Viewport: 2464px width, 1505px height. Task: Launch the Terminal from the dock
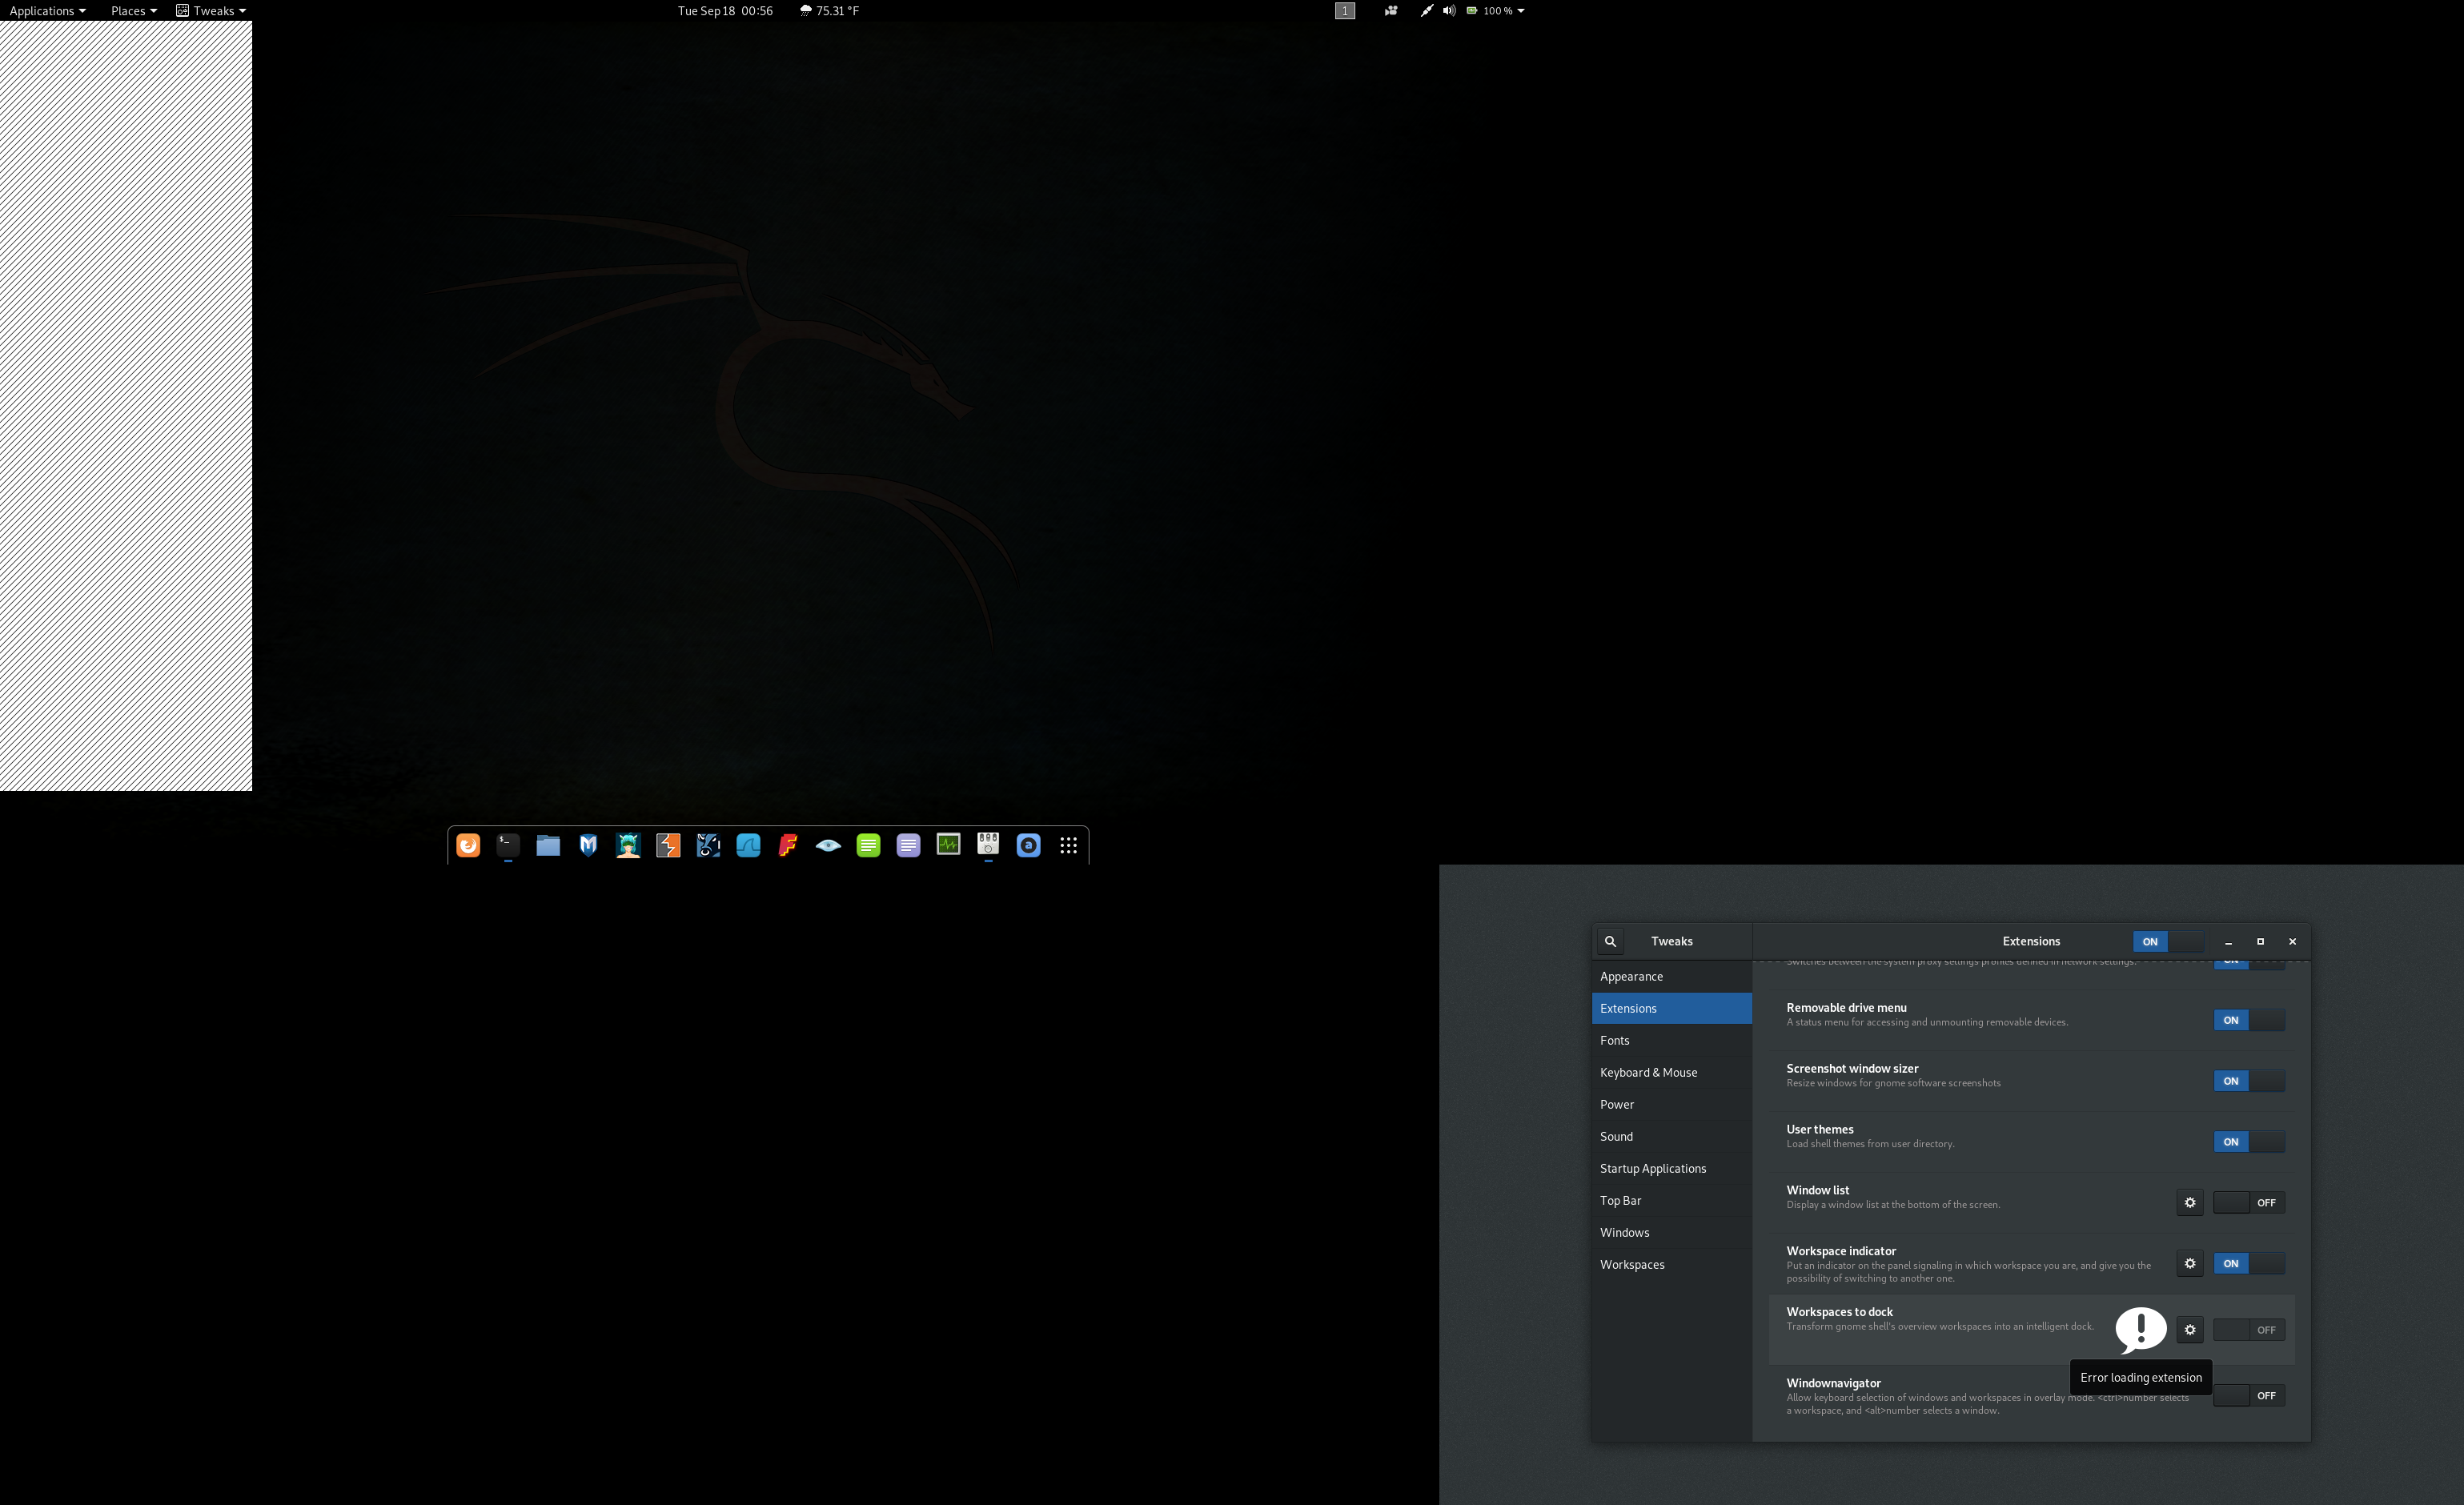508,846
